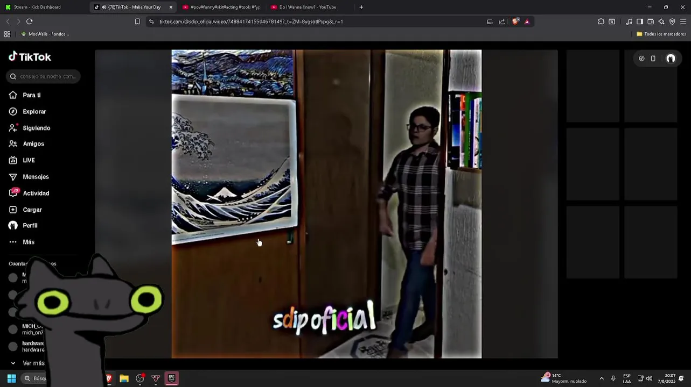Open picture-in-picture icon in address bar
Image resolution: width=691 pixels, height=387 pixels.
point(490,21)
